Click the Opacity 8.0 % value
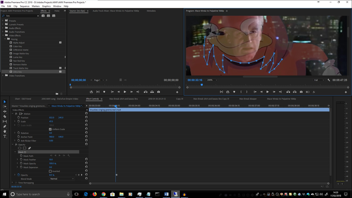This screenshot has width=352, height=198. [x=52, y=175]
